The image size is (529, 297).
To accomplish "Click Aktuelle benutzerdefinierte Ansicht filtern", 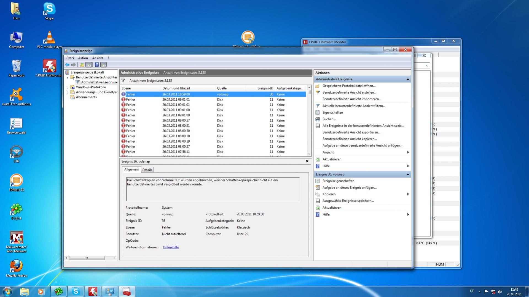I will pyautogui.click(x=354, y=106).
